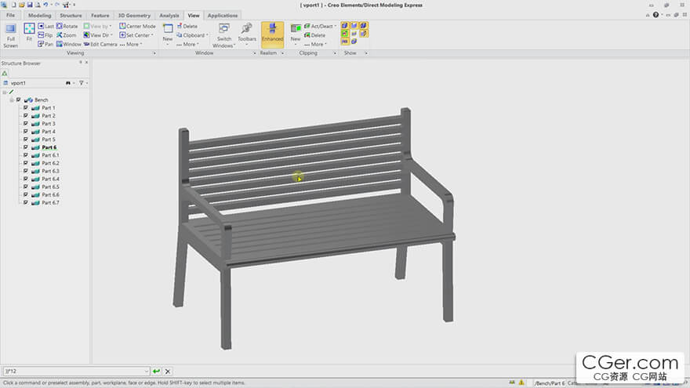Click the open folder icon in the quick access bar
Viewport: 690px width, 388px height.
(x=22, y=5)
